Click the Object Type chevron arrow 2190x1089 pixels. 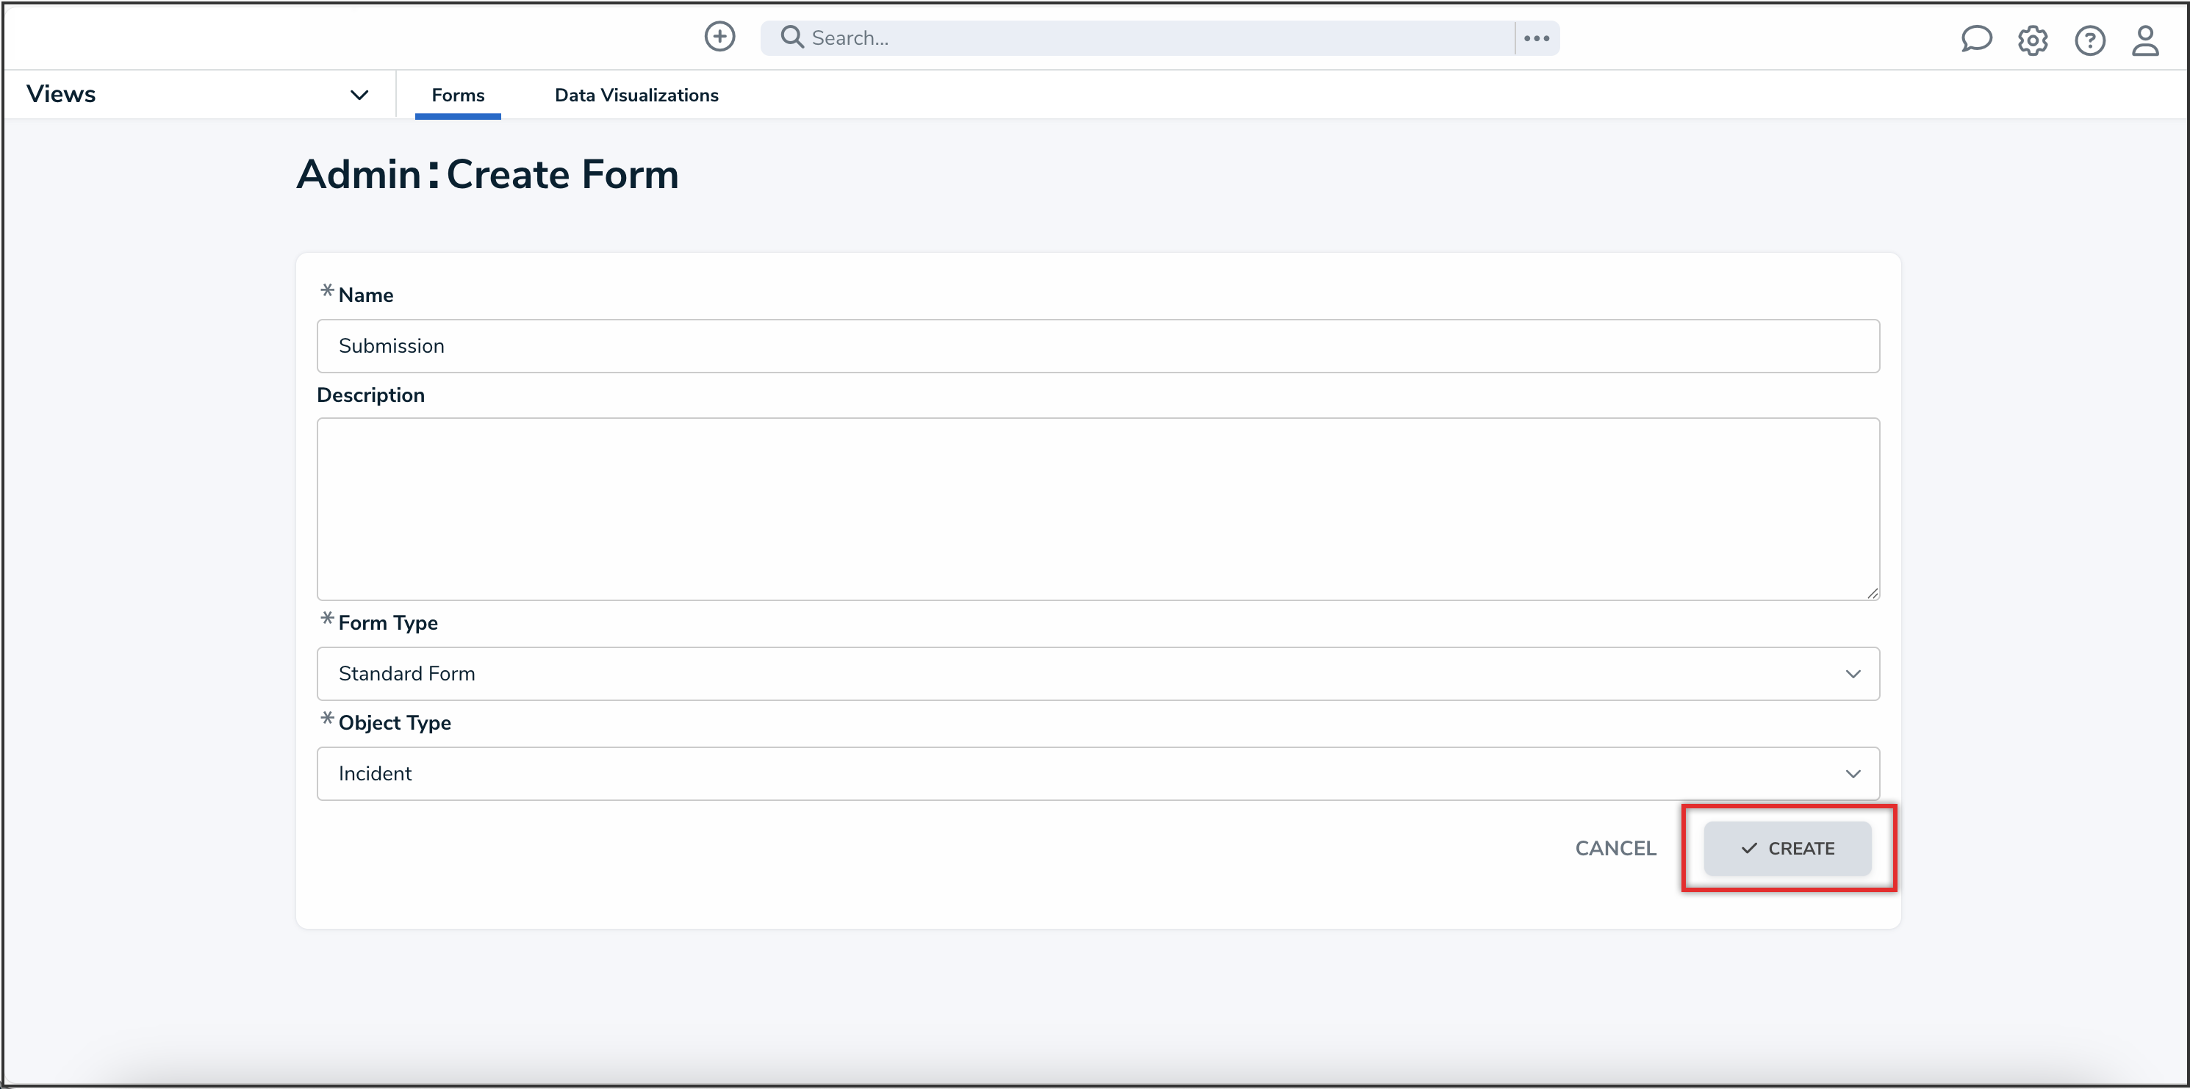[1853, 773]
